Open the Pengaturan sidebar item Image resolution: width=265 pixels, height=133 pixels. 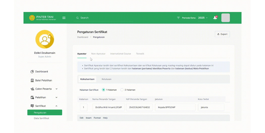[x=45, y=113]
